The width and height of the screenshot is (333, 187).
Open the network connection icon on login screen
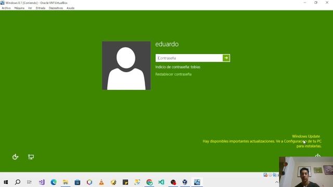(31, 157)
